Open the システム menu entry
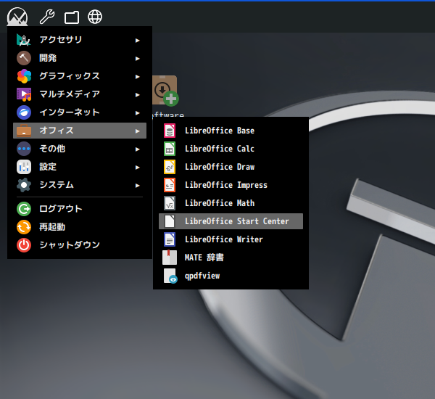The height and width of the screenshot is (399, 435). [80, 185]
